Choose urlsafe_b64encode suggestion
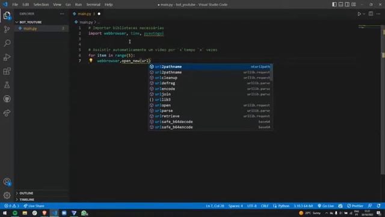Screen dimensions: 385x217 (210, 127)
